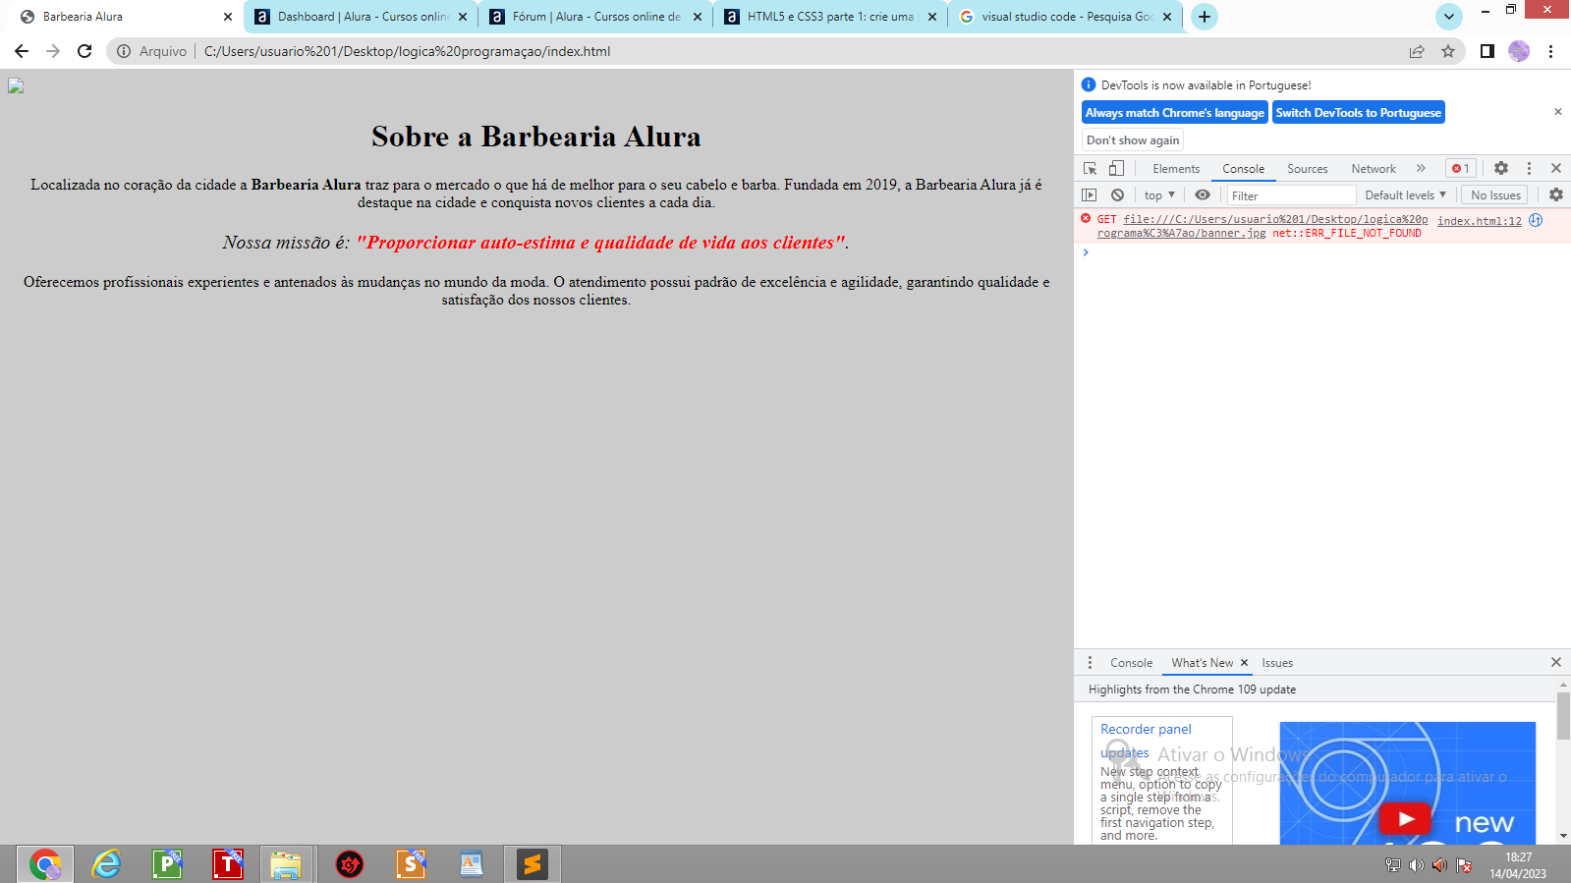Screen dimensions: 1571x883
Task: Open a new browser tab
Action: click(x=1204, y=17)
